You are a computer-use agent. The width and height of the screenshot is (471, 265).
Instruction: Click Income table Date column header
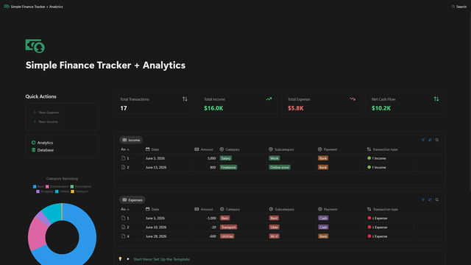pyautogui.click(x=152, y=149)
